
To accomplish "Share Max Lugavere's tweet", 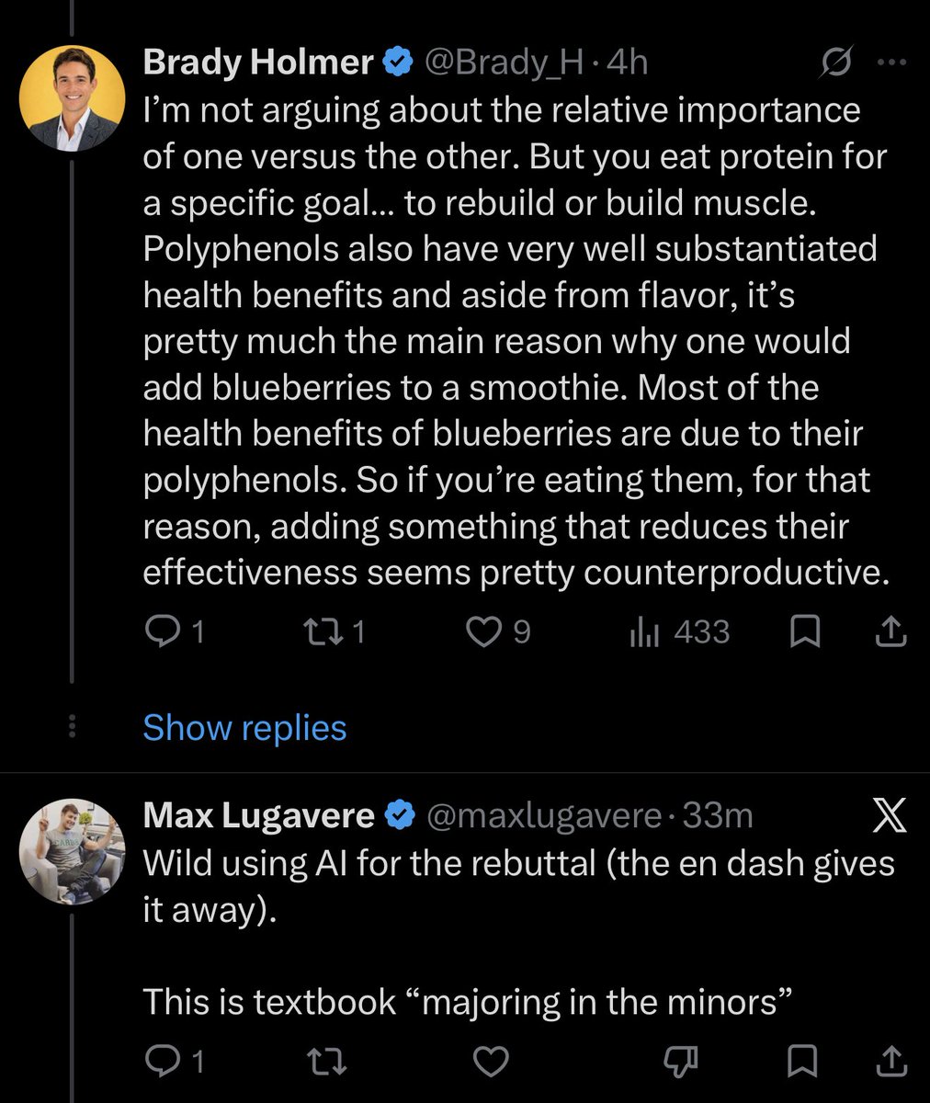I will (x=890, y=1062).
